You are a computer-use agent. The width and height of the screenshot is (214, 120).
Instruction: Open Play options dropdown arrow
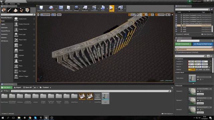[116, 8]
